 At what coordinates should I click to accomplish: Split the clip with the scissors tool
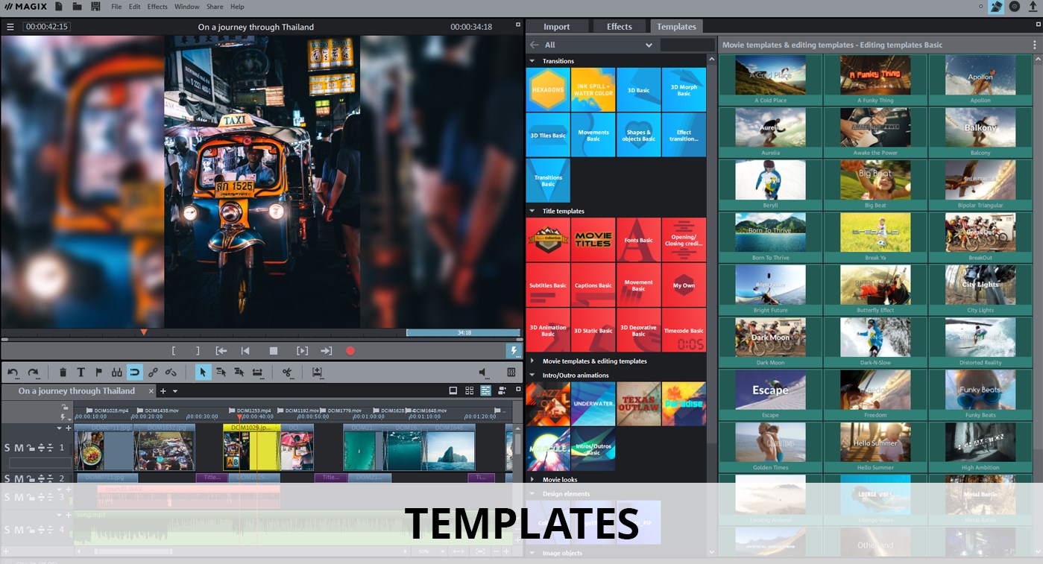[287, 373]
